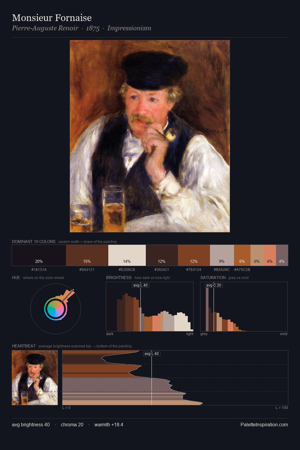
Task: Click the 'Monsieur Fornaise' title
Action: click(x=52, y=18)
